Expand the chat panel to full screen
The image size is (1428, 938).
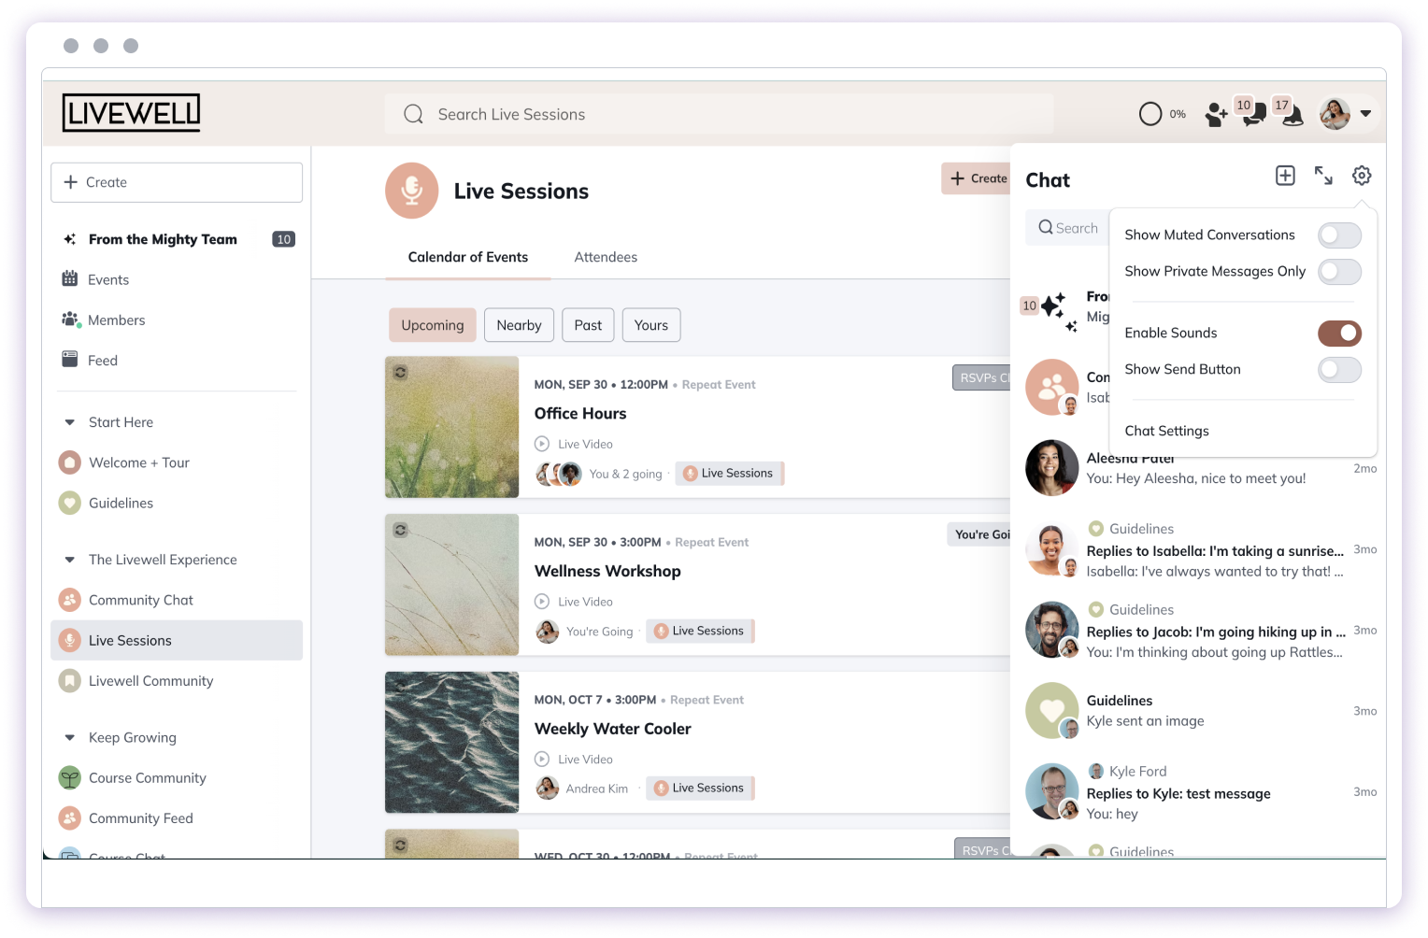click(1323, 176)
